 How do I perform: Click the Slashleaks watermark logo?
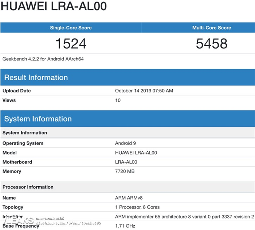[18, 221]
